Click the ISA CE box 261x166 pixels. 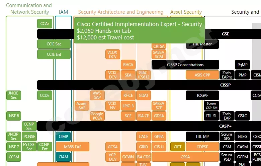[x=144, y=116]
